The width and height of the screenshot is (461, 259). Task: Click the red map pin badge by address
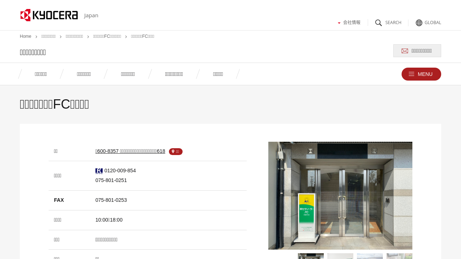pos(176,151)
